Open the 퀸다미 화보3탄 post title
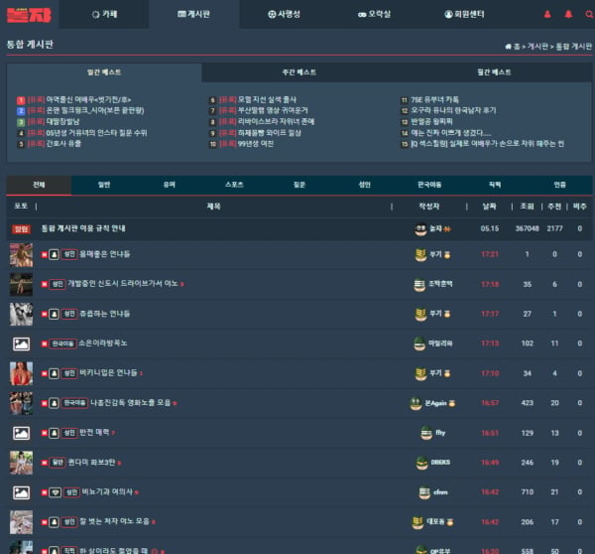This screenshot has height=554, width=595. [91, 463]
